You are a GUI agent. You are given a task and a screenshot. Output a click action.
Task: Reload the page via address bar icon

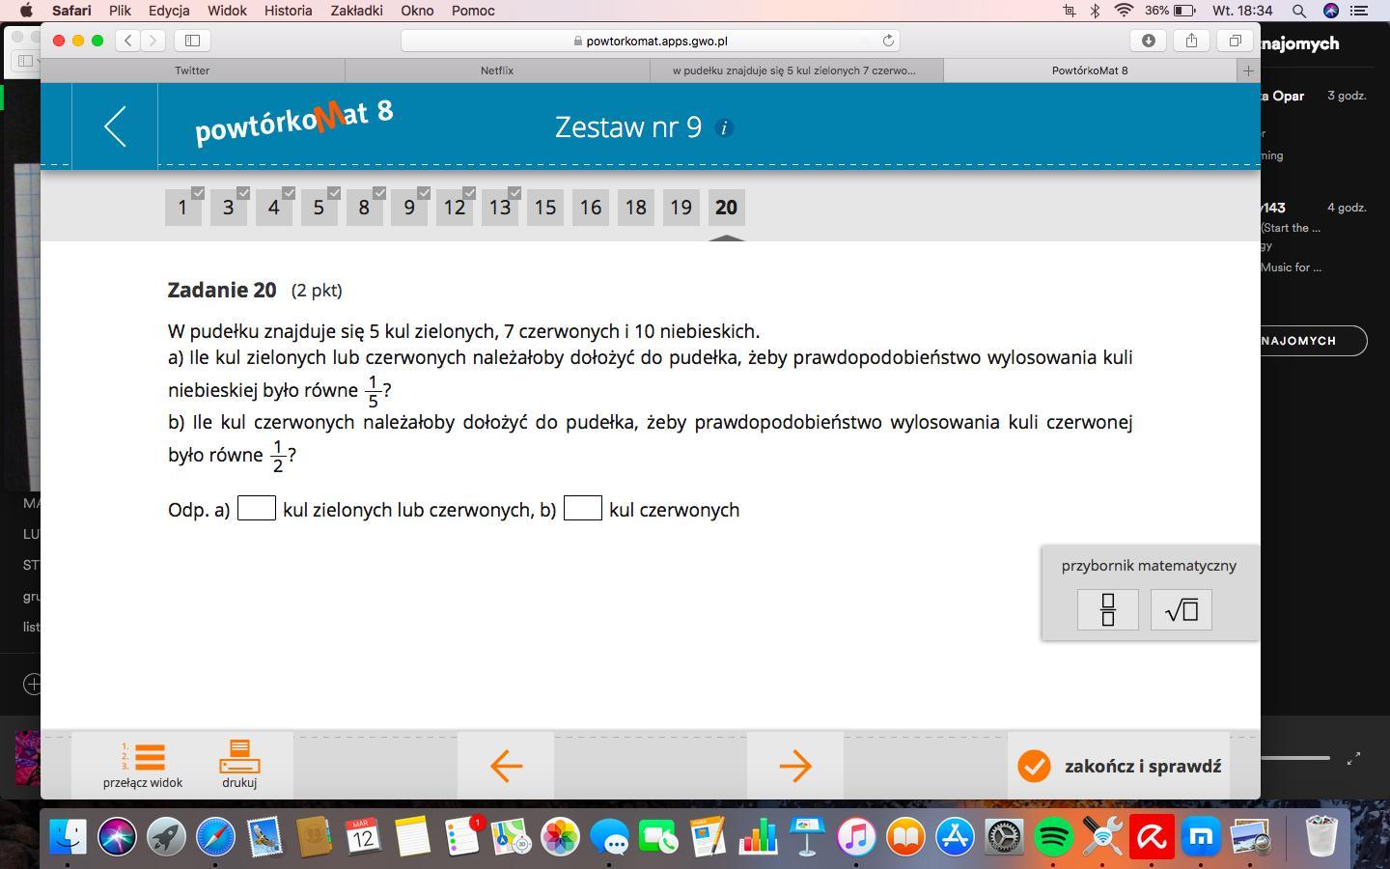point(888,41)
